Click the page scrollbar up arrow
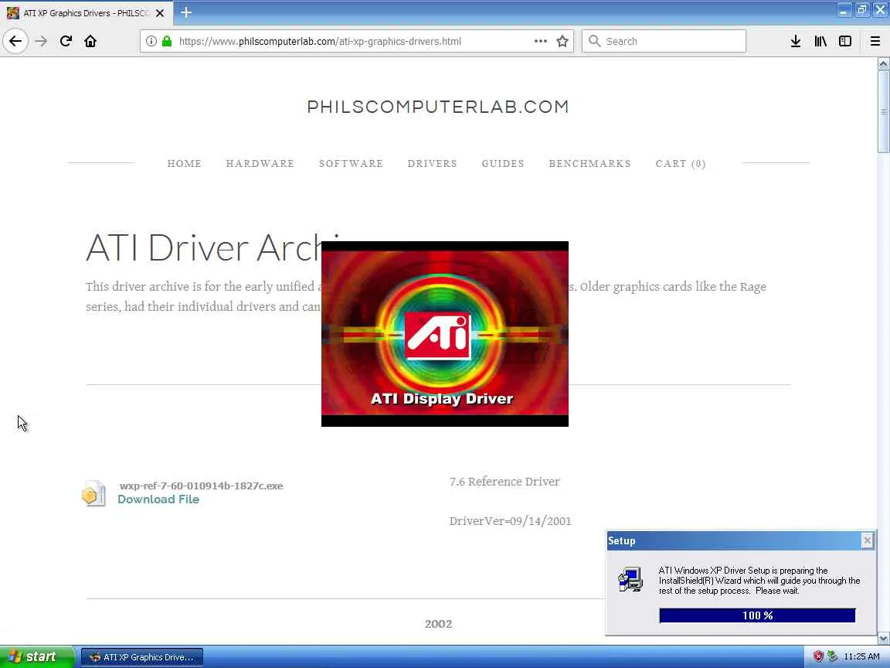This screenshot has height=668, width=890. pos(883,64)
